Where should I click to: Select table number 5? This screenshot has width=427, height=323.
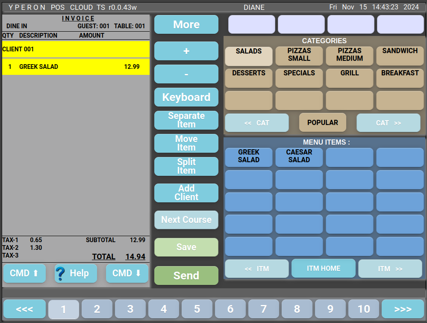tap(197, 309)
